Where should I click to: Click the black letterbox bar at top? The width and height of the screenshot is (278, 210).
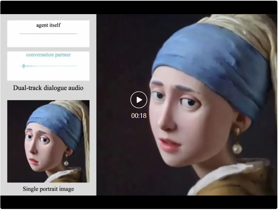(139, 7)
